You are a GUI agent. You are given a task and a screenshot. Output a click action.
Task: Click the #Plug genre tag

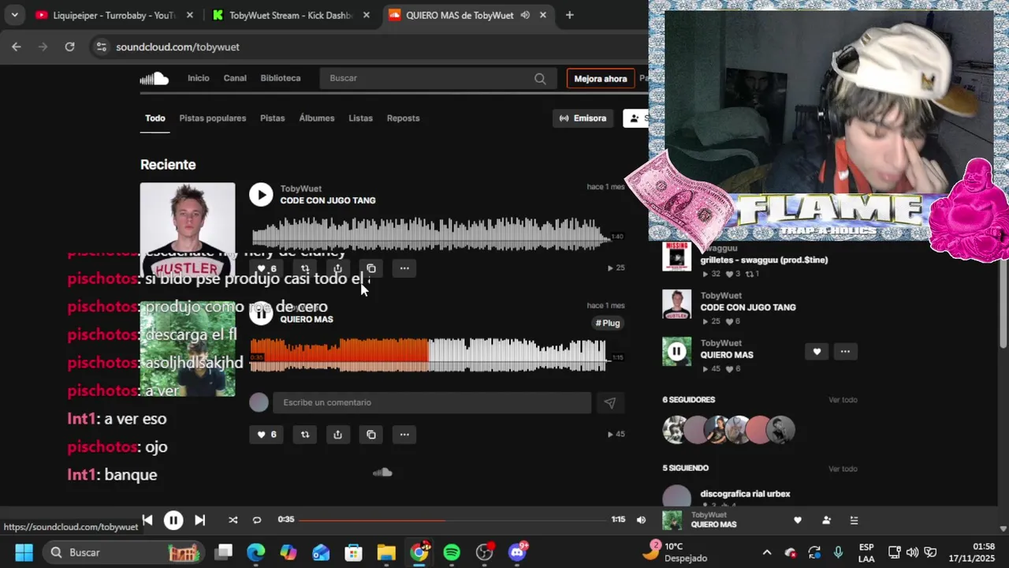(x=608, y=323)
